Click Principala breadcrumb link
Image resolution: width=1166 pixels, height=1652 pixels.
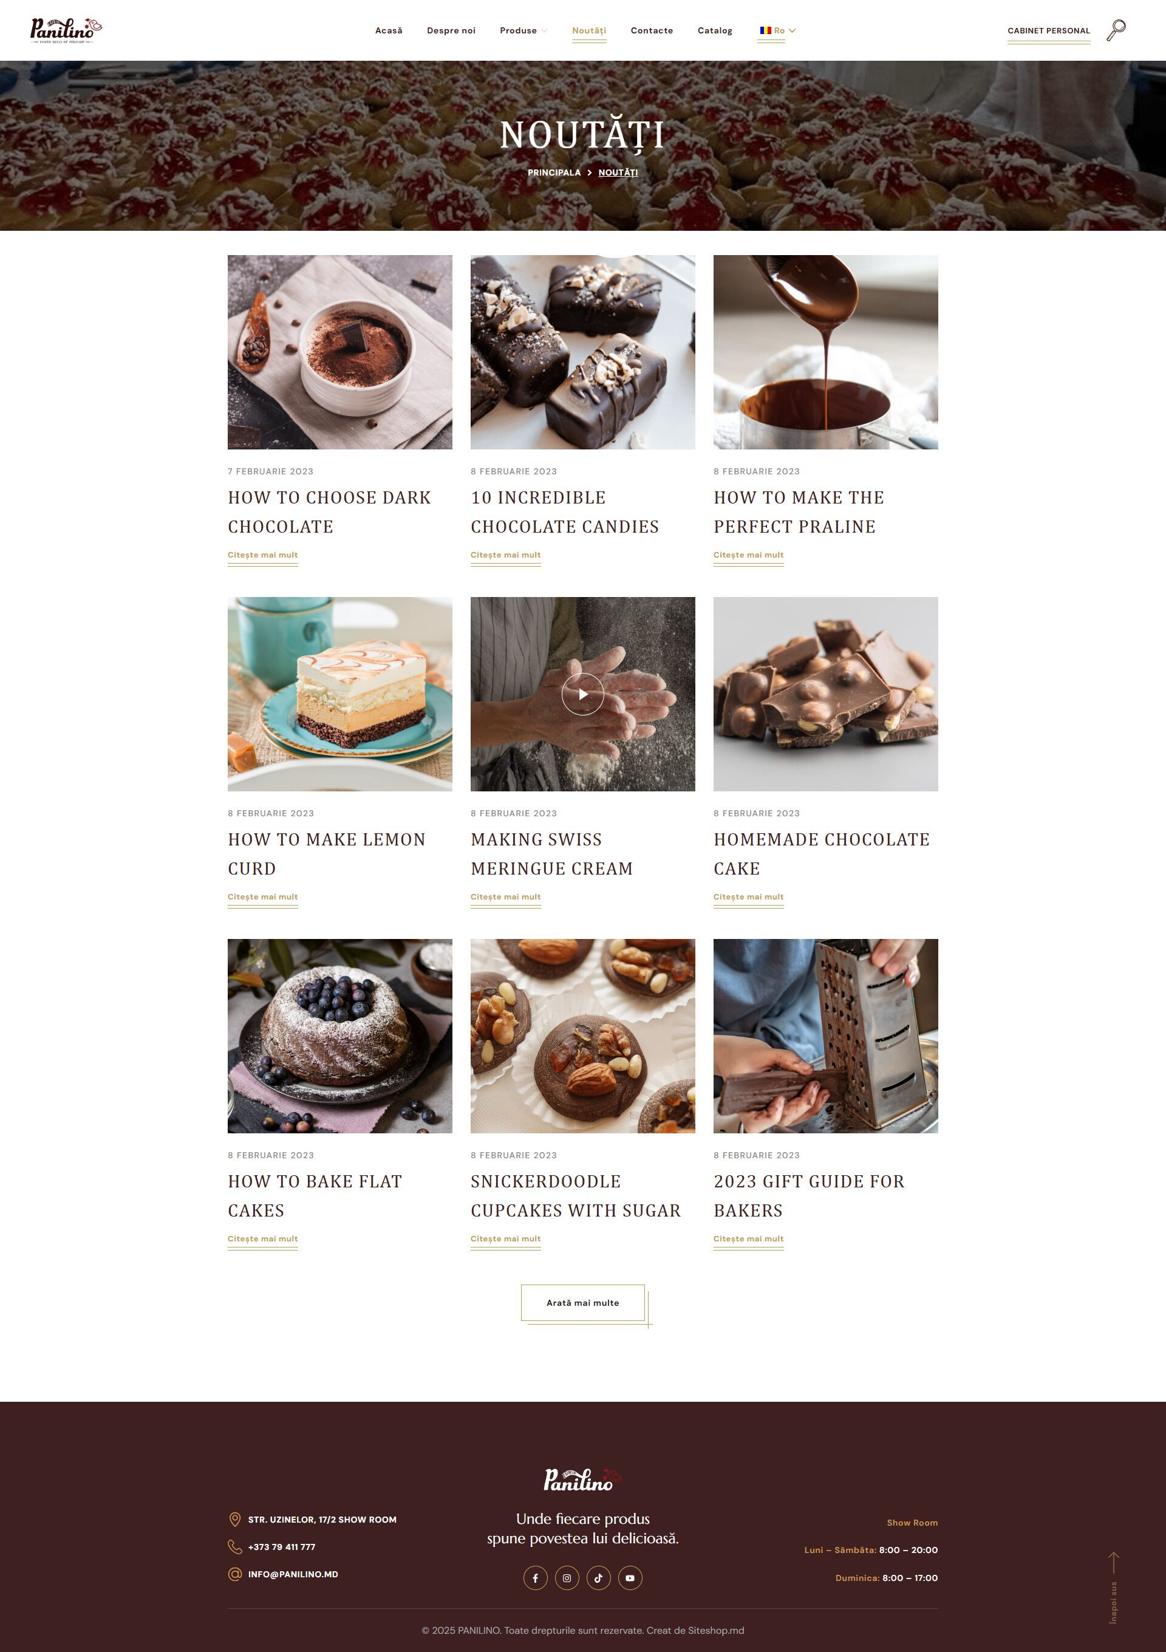554,172
